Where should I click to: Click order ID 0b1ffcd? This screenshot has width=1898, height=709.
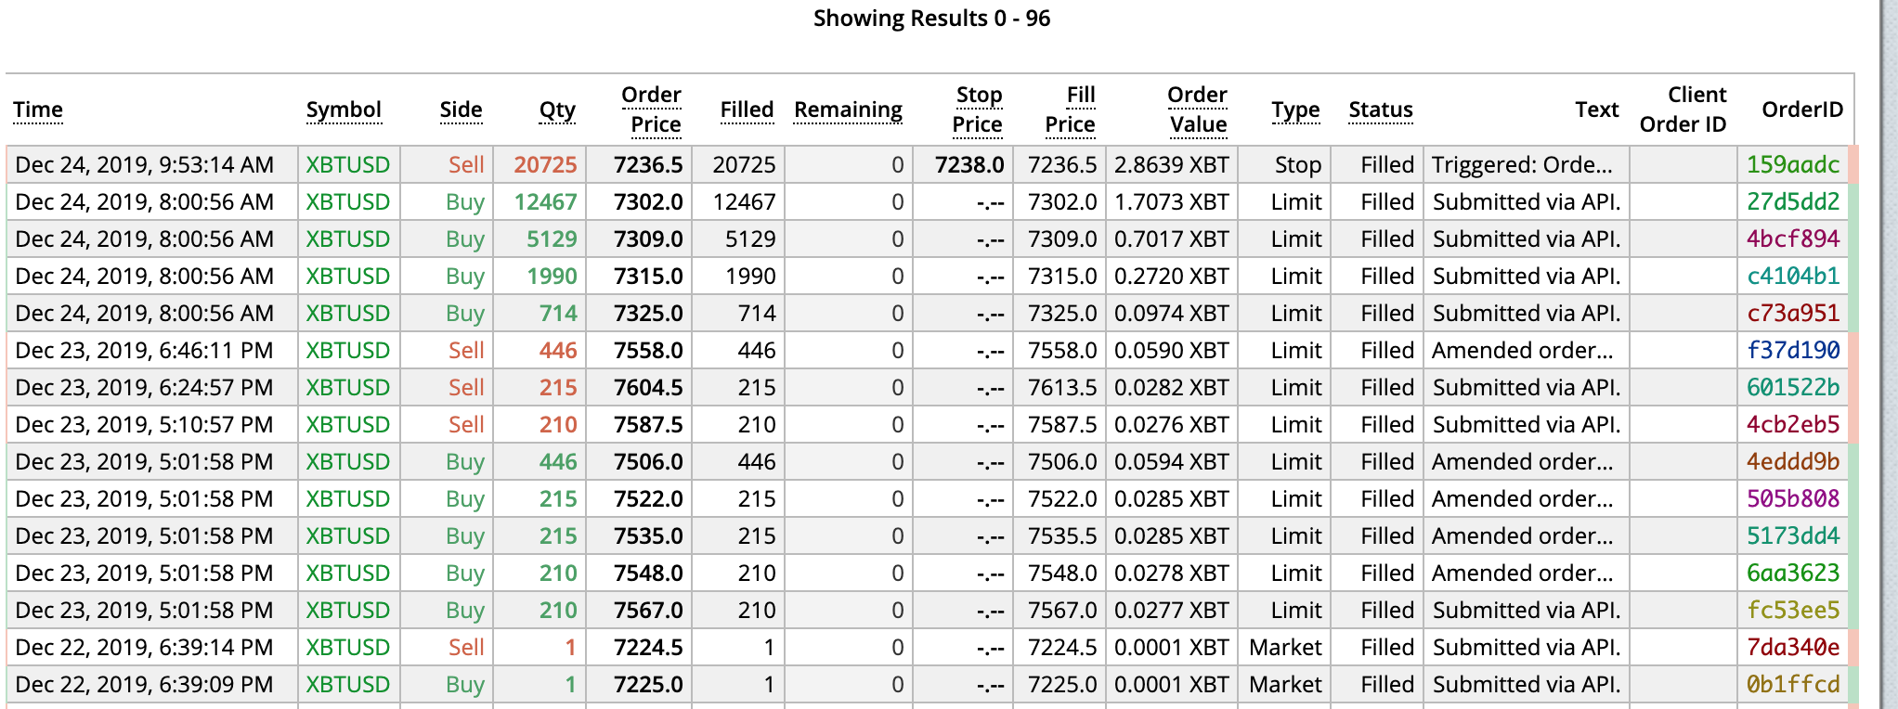(x=1792, y=684)
